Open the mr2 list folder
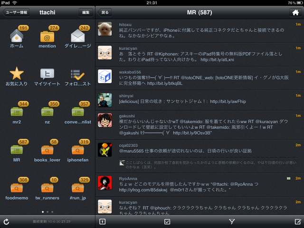The image size is (304, 228). tap(17, 112)
